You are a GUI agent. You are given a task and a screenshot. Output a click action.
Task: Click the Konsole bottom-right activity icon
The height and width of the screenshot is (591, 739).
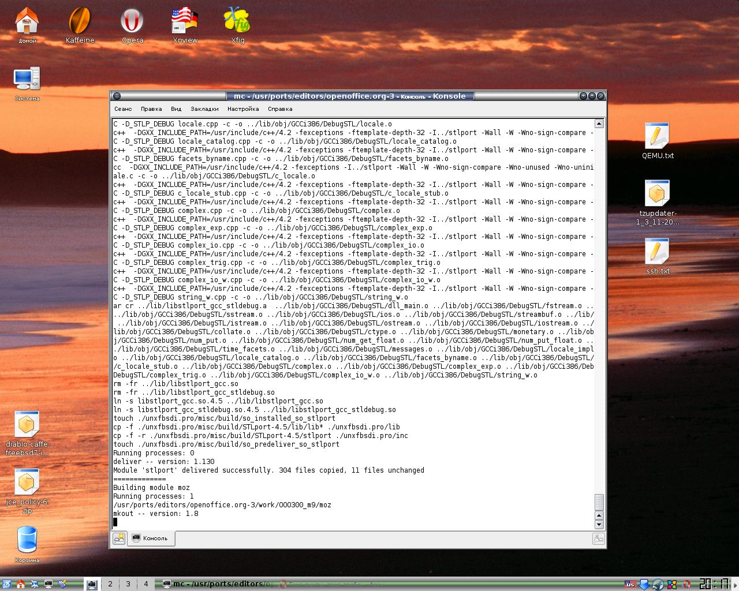598,538
